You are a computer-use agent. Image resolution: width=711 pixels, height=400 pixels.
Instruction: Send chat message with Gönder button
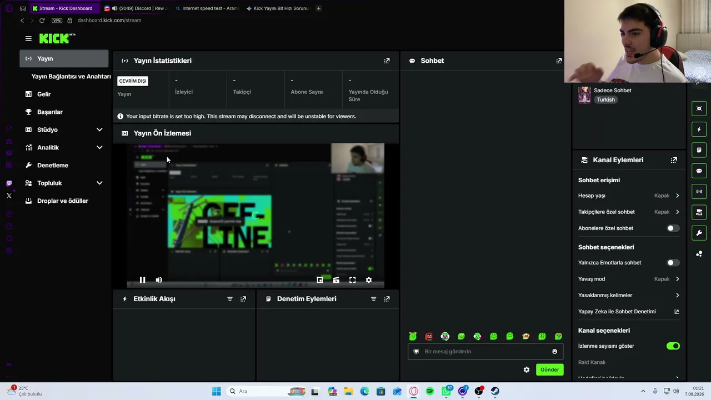tap(549, 369)
